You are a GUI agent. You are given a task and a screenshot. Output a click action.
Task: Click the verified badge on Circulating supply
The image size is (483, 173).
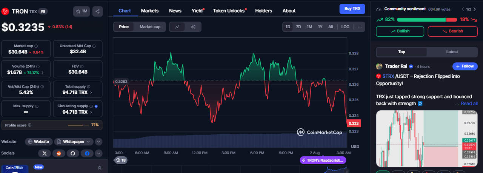tap(96, 106)
